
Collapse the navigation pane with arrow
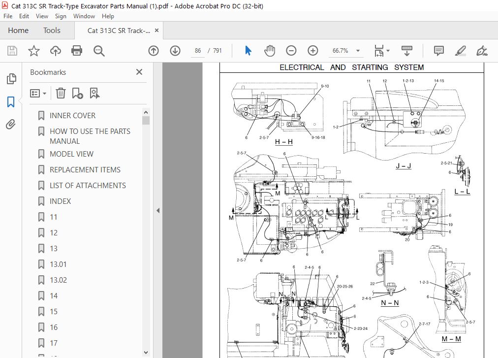[x=158, y=210]
